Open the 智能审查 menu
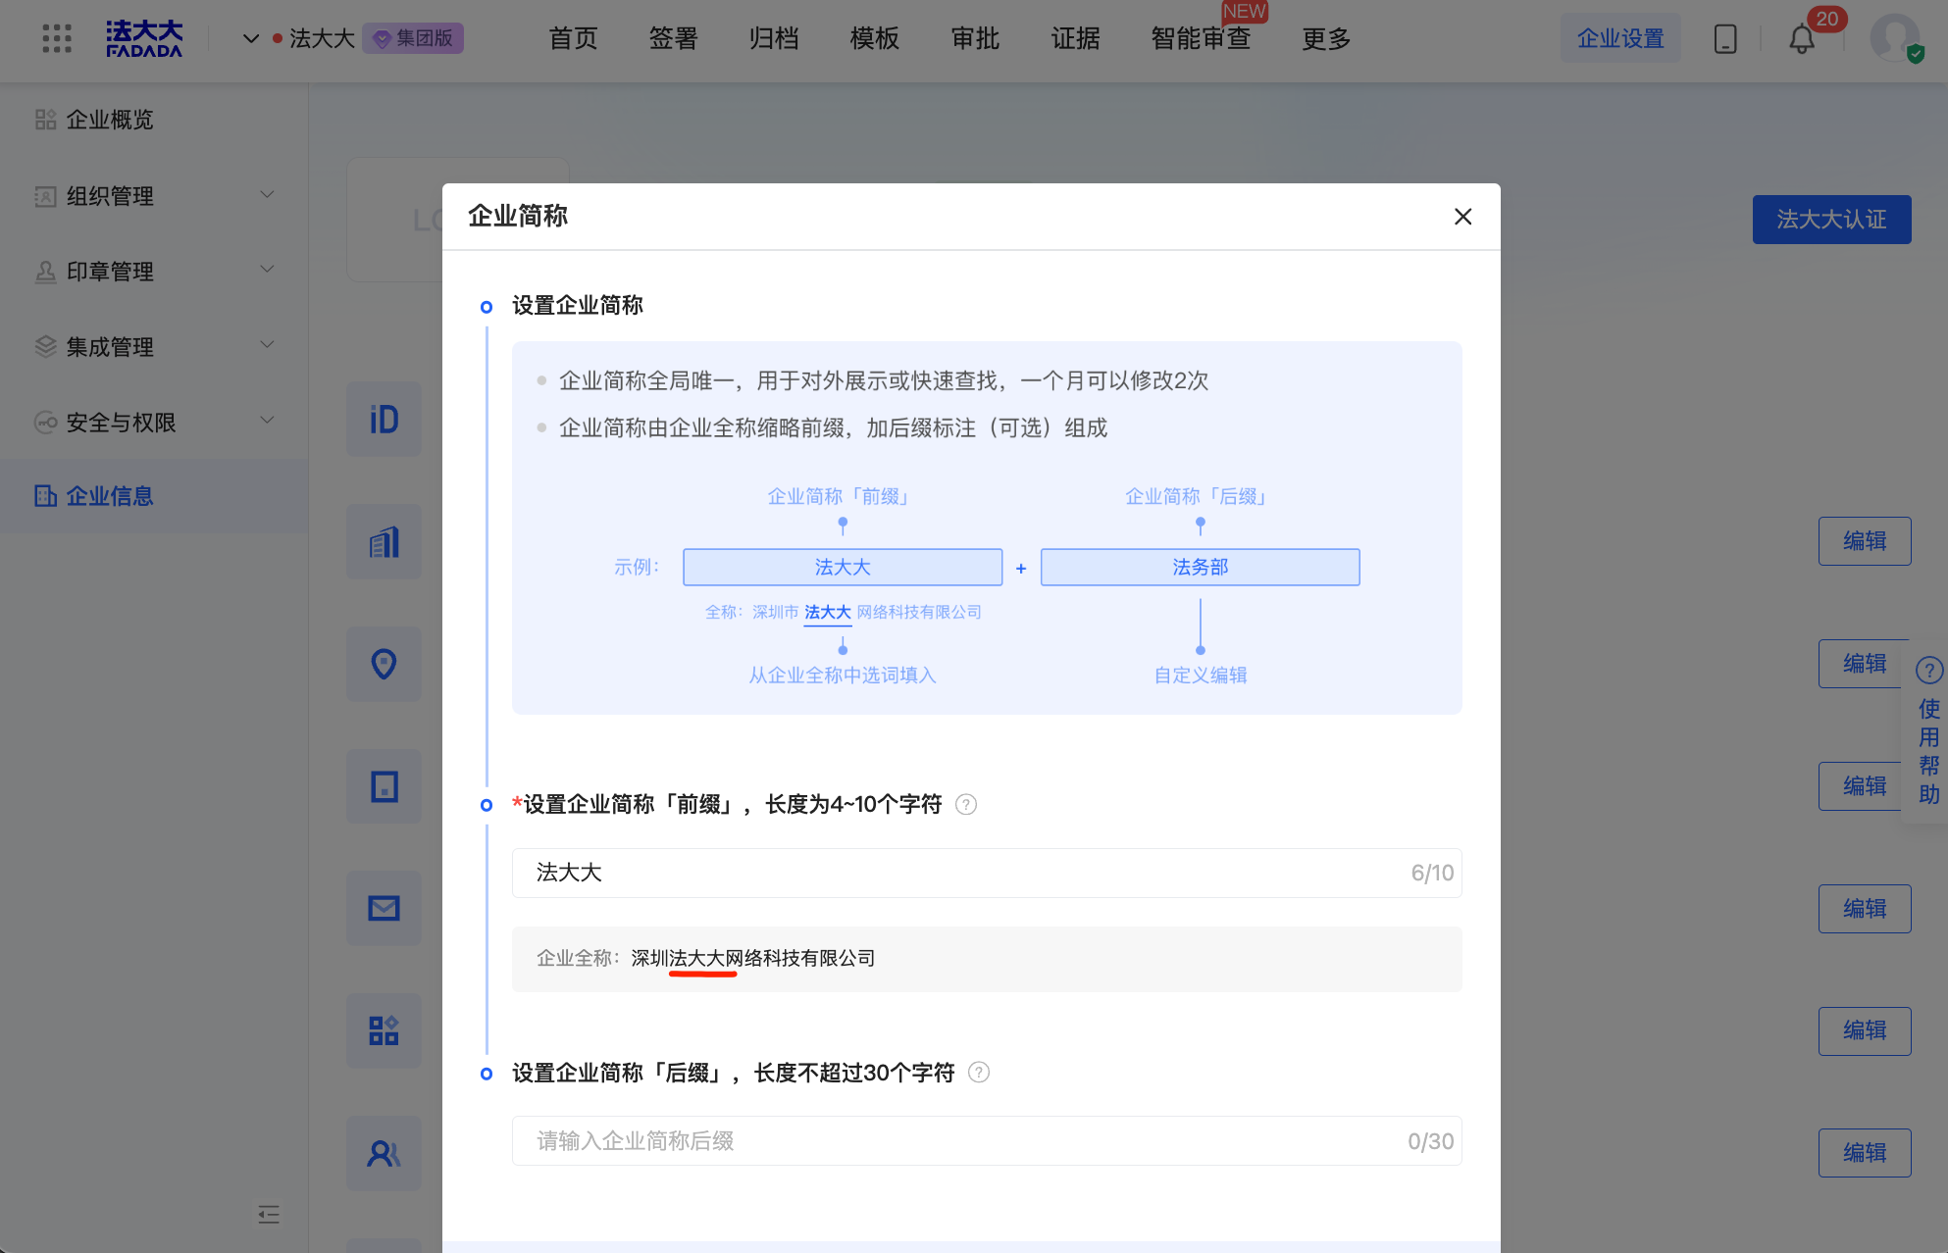This screenshot has height=1253, width=1948. [1201, 38]
